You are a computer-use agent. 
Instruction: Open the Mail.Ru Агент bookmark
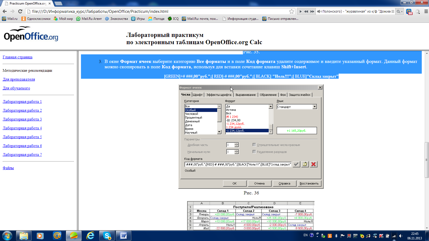pos(89,19)
